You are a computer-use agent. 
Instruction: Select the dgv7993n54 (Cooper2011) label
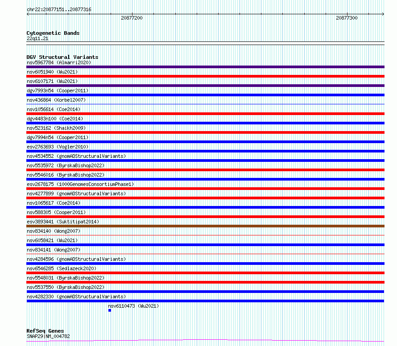click(58, 91)
